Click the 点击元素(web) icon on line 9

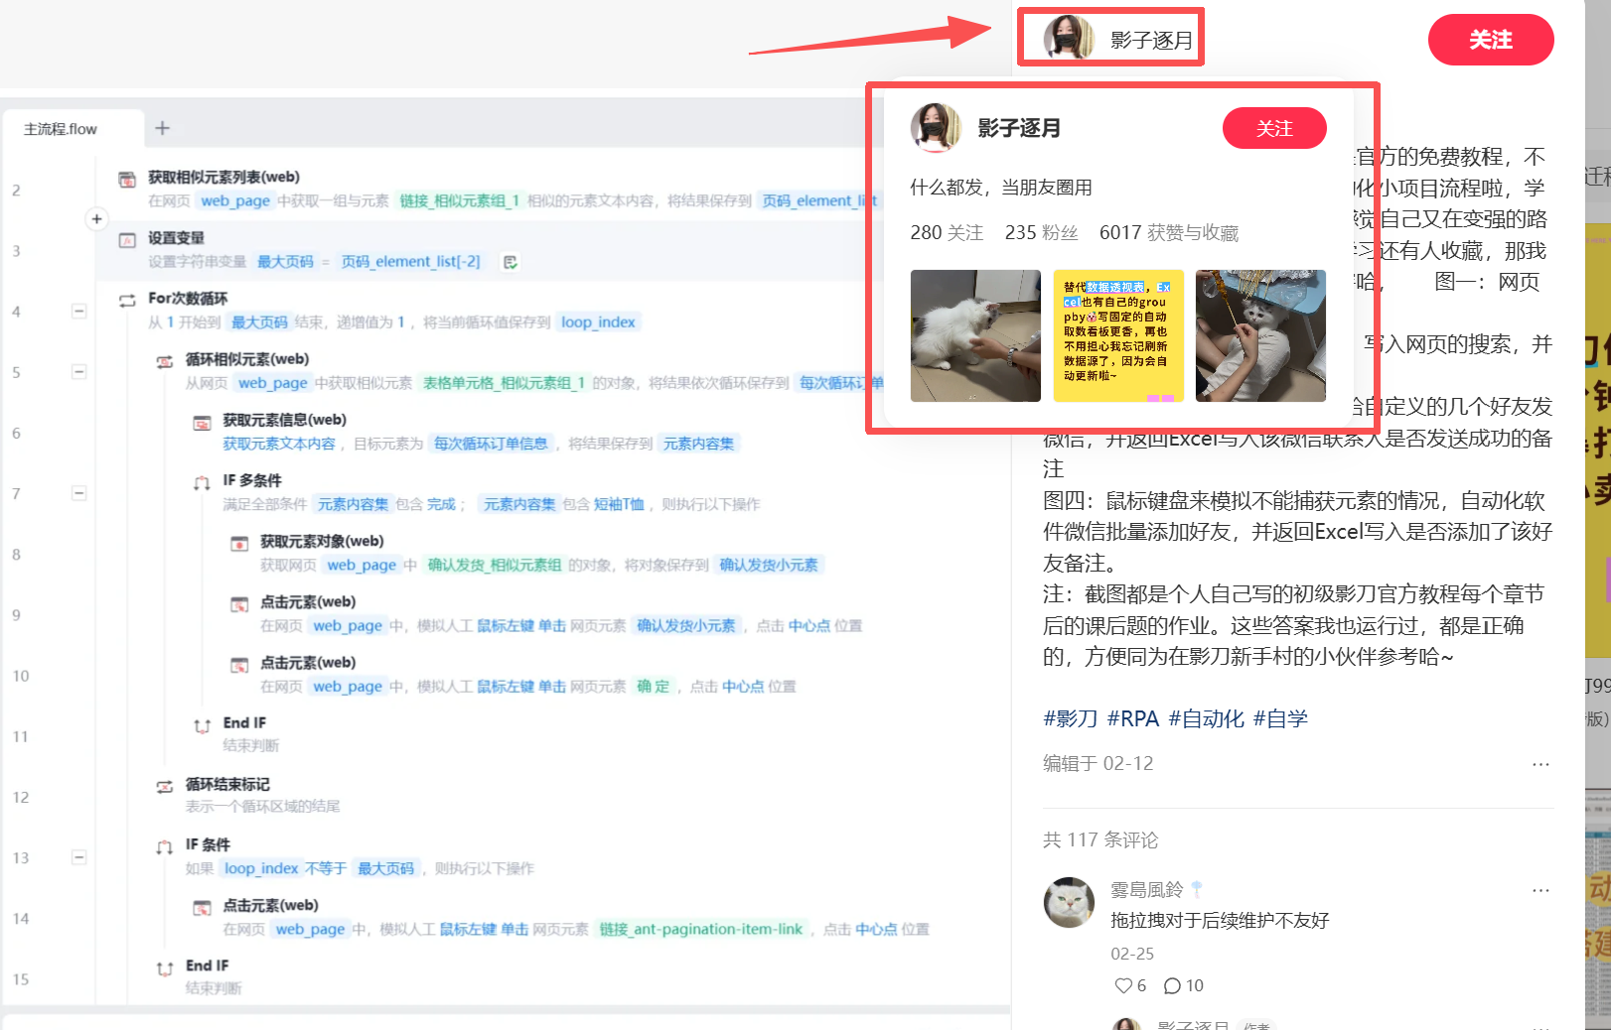click(x=239, y=603)
